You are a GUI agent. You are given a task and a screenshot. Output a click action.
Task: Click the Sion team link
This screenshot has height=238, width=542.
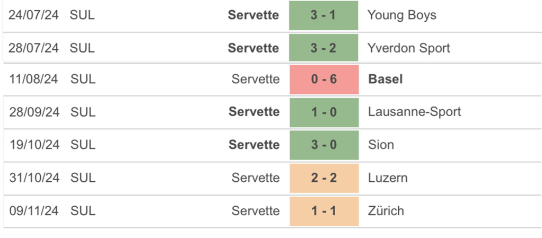[381, 145]
